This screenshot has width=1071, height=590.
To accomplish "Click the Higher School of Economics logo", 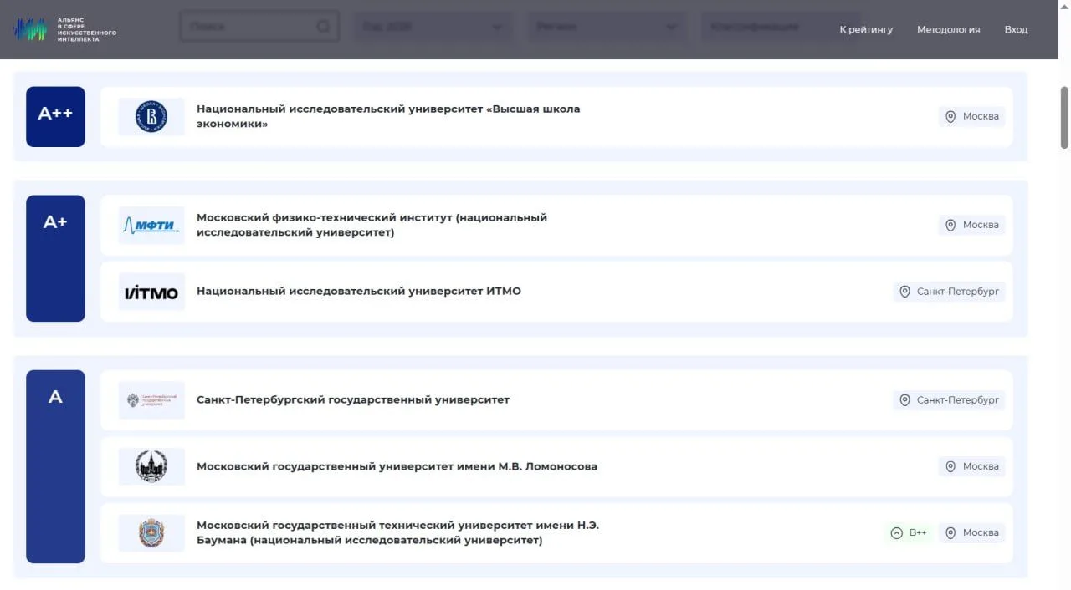I will tap(151, 117).
